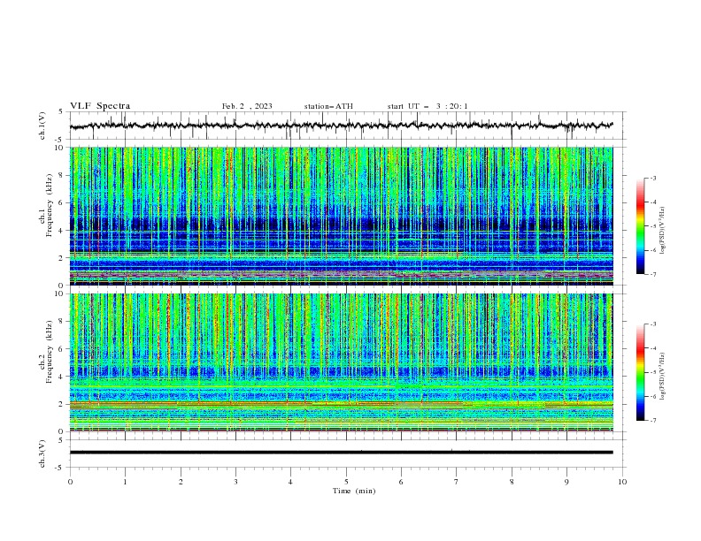Screen dimensions: 701x541
Task: Click time axis tick label '3'
Action: [235, 482]
